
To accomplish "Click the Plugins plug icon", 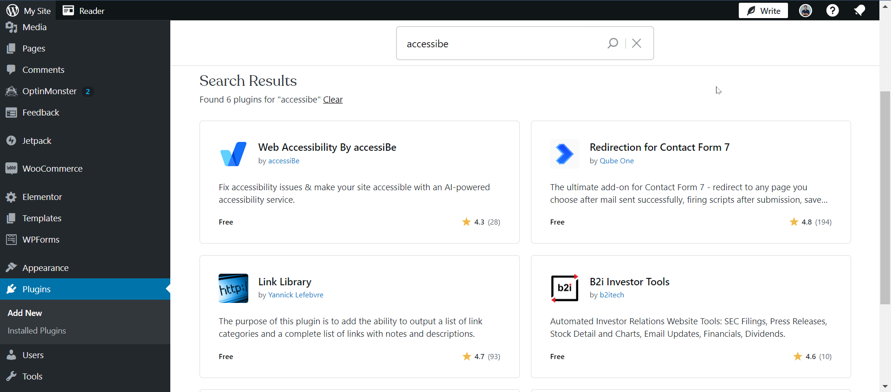I will (11, 289).
